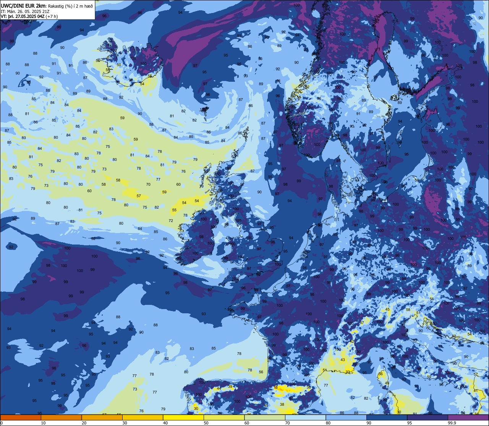Click the dark blue 90–95 legend segment
Viewport: 489px width, 426px height.
[x=387, y=417]
